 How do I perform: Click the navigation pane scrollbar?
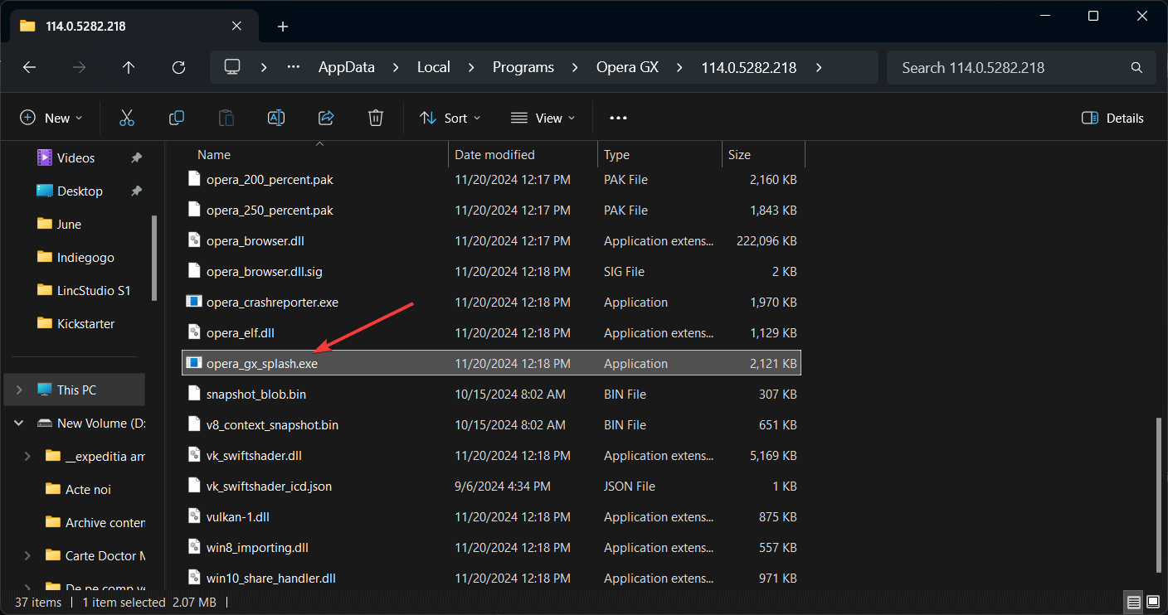[154, 258]
